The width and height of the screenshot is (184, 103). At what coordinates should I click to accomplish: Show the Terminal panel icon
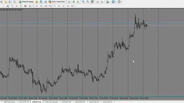click(x=10, y=2)
